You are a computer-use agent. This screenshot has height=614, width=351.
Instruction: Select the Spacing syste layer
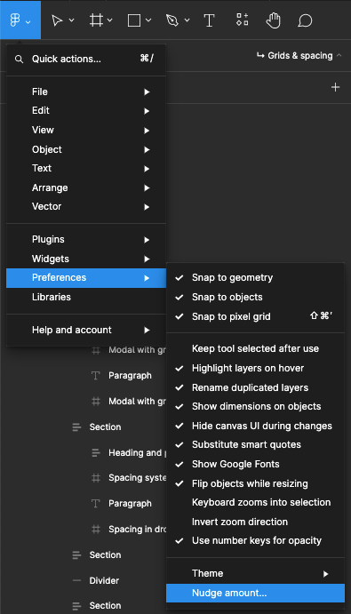pos(137,478)
